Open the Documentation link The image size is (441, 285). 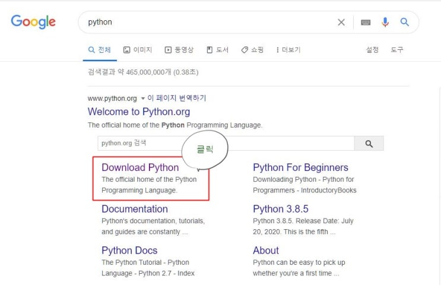tap(135, 209)
